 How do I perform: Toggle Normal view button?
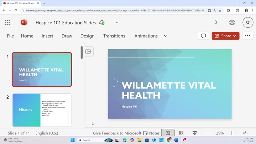click(x=168, y=133)
